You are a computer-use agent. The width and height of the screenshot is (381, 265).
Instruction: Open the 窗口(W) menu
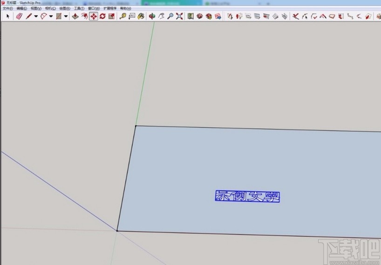pyautogui.click(x=94, y=8)
